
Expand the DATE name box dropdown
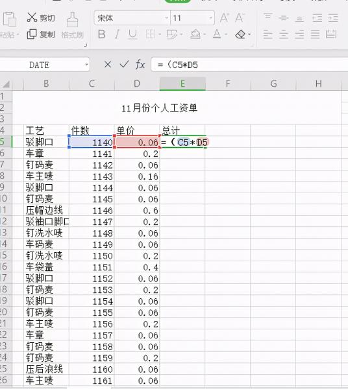point(86,65)
